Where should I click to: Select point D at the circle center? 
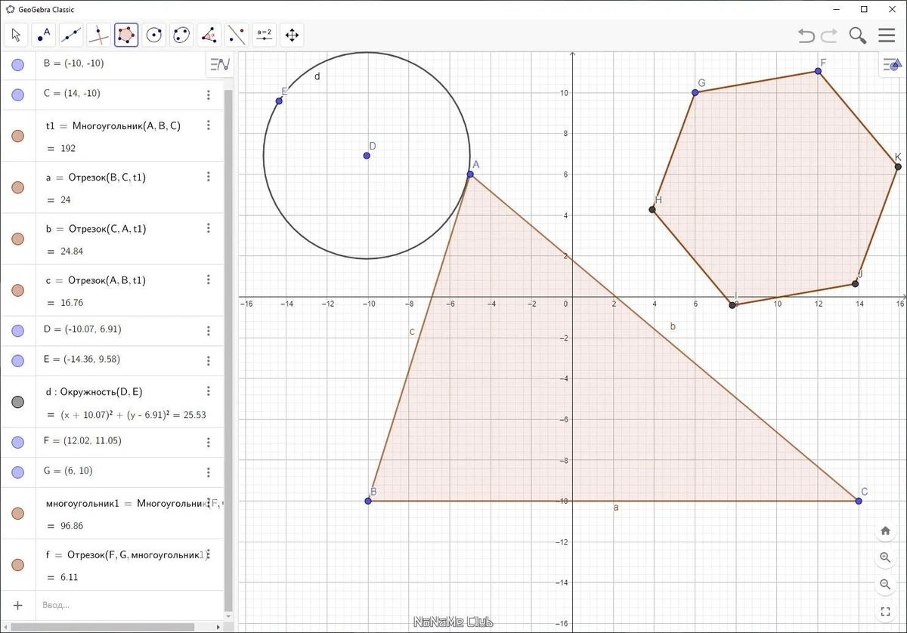[367, 156]
